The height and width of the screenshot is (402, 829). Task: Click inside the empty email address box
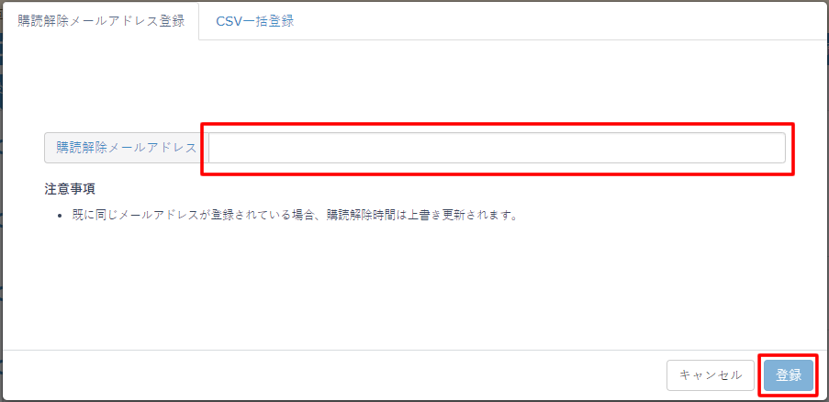(x=497, y=148)
